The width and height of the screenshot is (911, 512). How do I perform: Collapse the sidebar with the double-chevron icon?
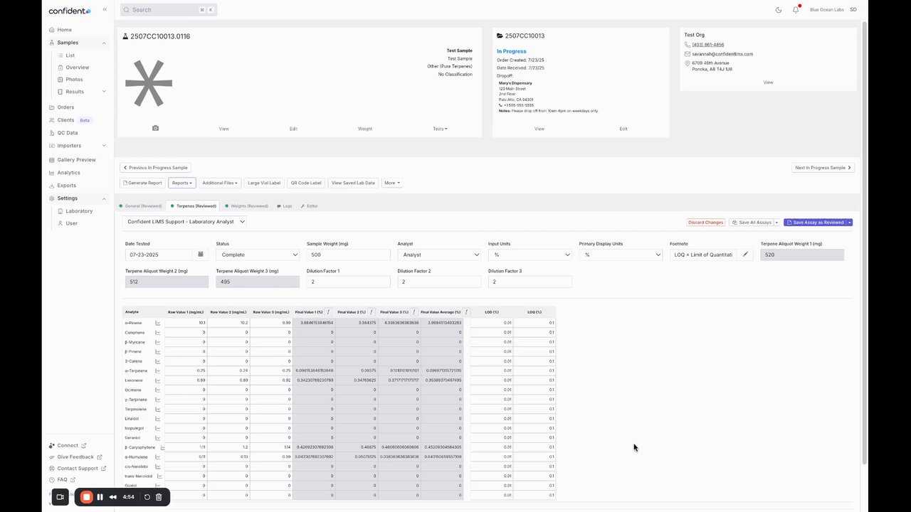tap(105, 10)
